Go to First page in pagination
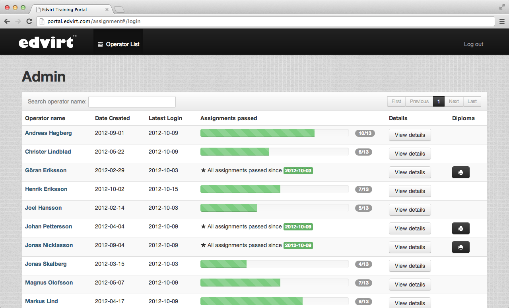This screenshot has width=509, height=308. click(396, 101)
